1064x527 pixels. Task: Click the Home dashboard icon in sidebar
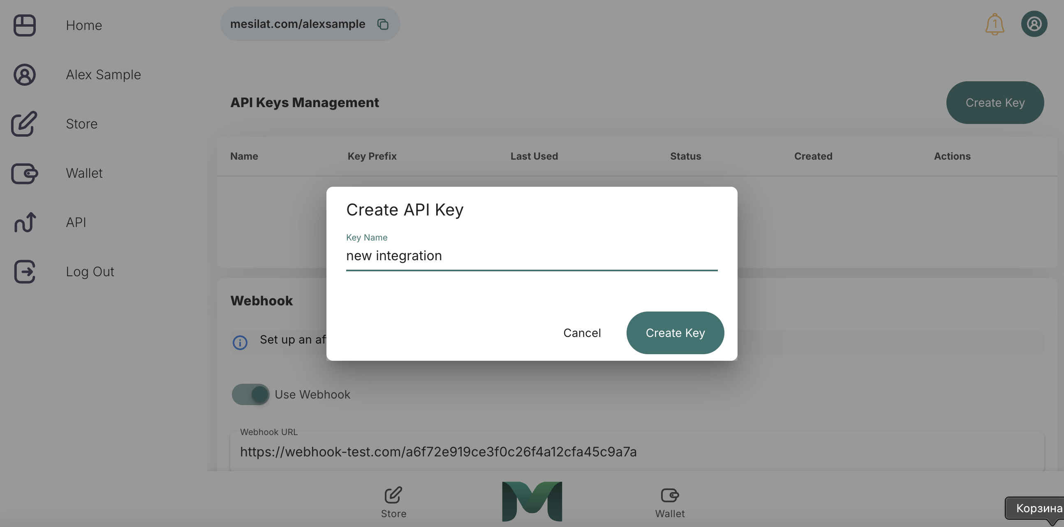click(24, 25)
